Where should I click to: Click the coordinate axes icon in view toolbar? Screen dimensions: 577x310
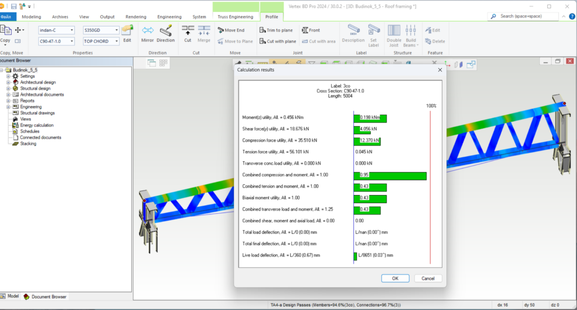[x=447, y=64]
